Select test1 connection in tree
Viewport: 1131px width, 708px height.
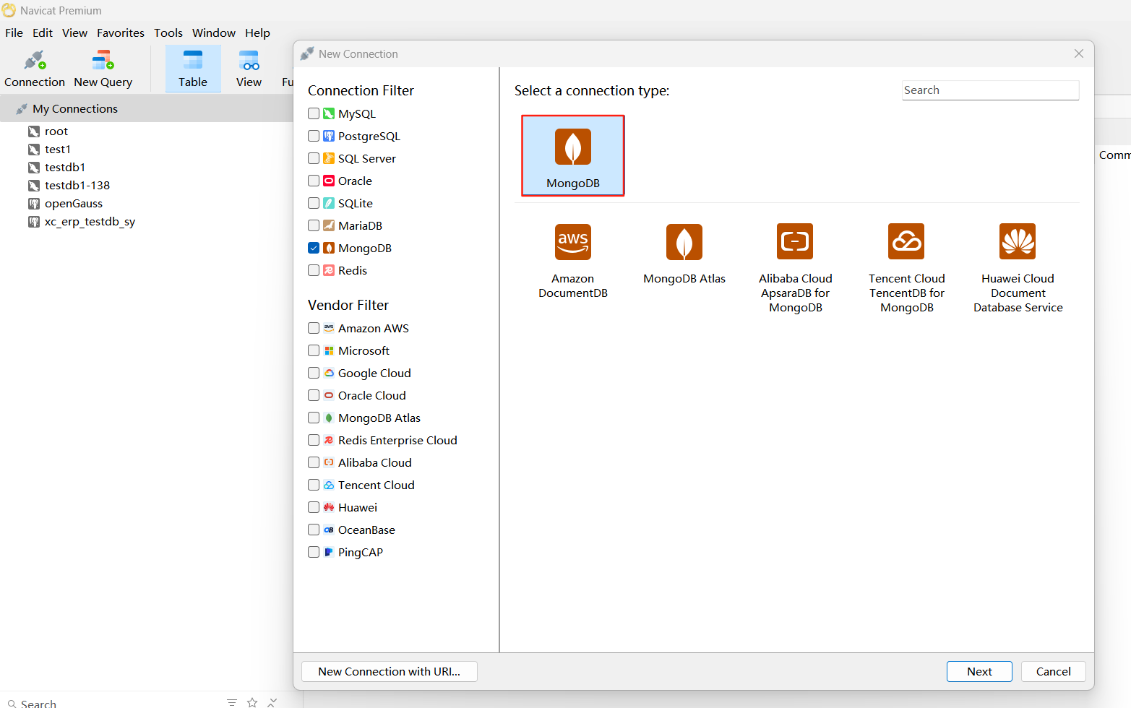[58, 150]
